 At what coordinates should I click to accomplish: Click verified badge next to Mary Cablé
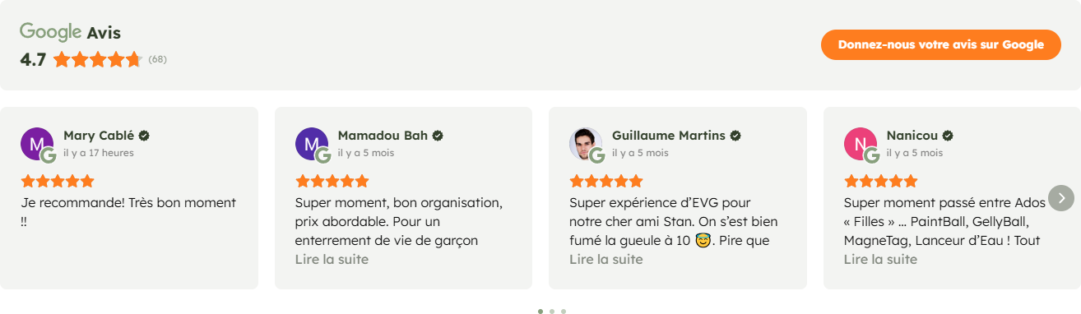(x=144, y=136)
